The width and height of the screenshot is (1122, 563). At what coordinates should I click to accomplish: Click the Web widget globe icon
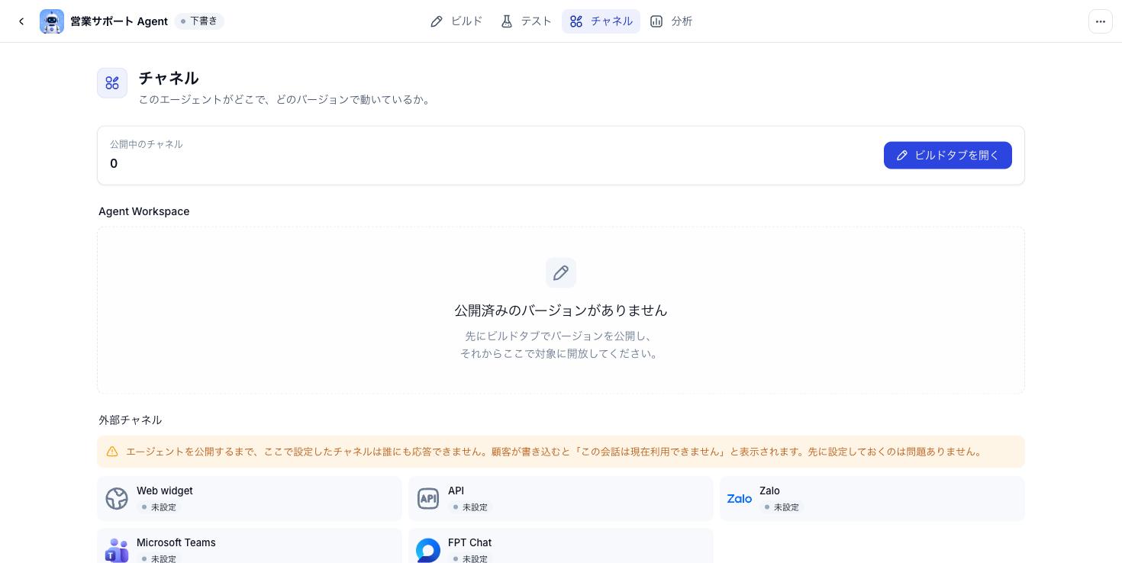click(x=117, y=498)
